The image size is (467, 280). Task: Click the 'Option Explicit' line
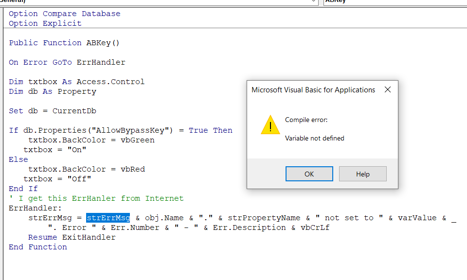click(x=45, y=23)
